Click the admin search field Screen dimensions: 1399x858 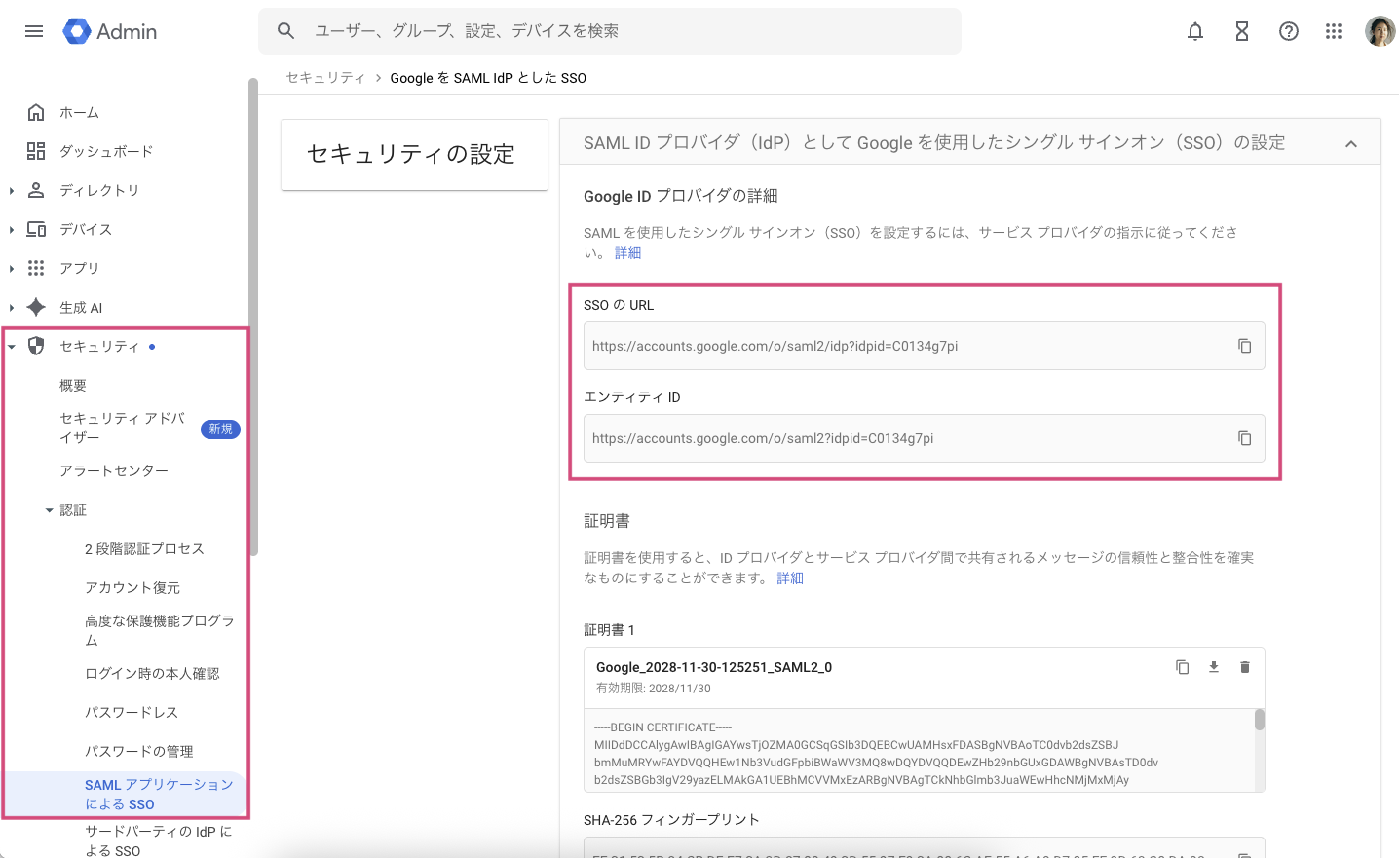[x=624, y=31]
